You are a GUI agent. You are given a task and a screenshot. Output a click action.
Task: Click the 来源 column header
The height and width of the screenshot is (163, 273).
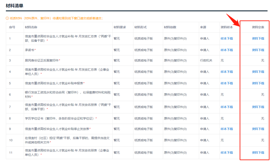click(x=203, y=27)
